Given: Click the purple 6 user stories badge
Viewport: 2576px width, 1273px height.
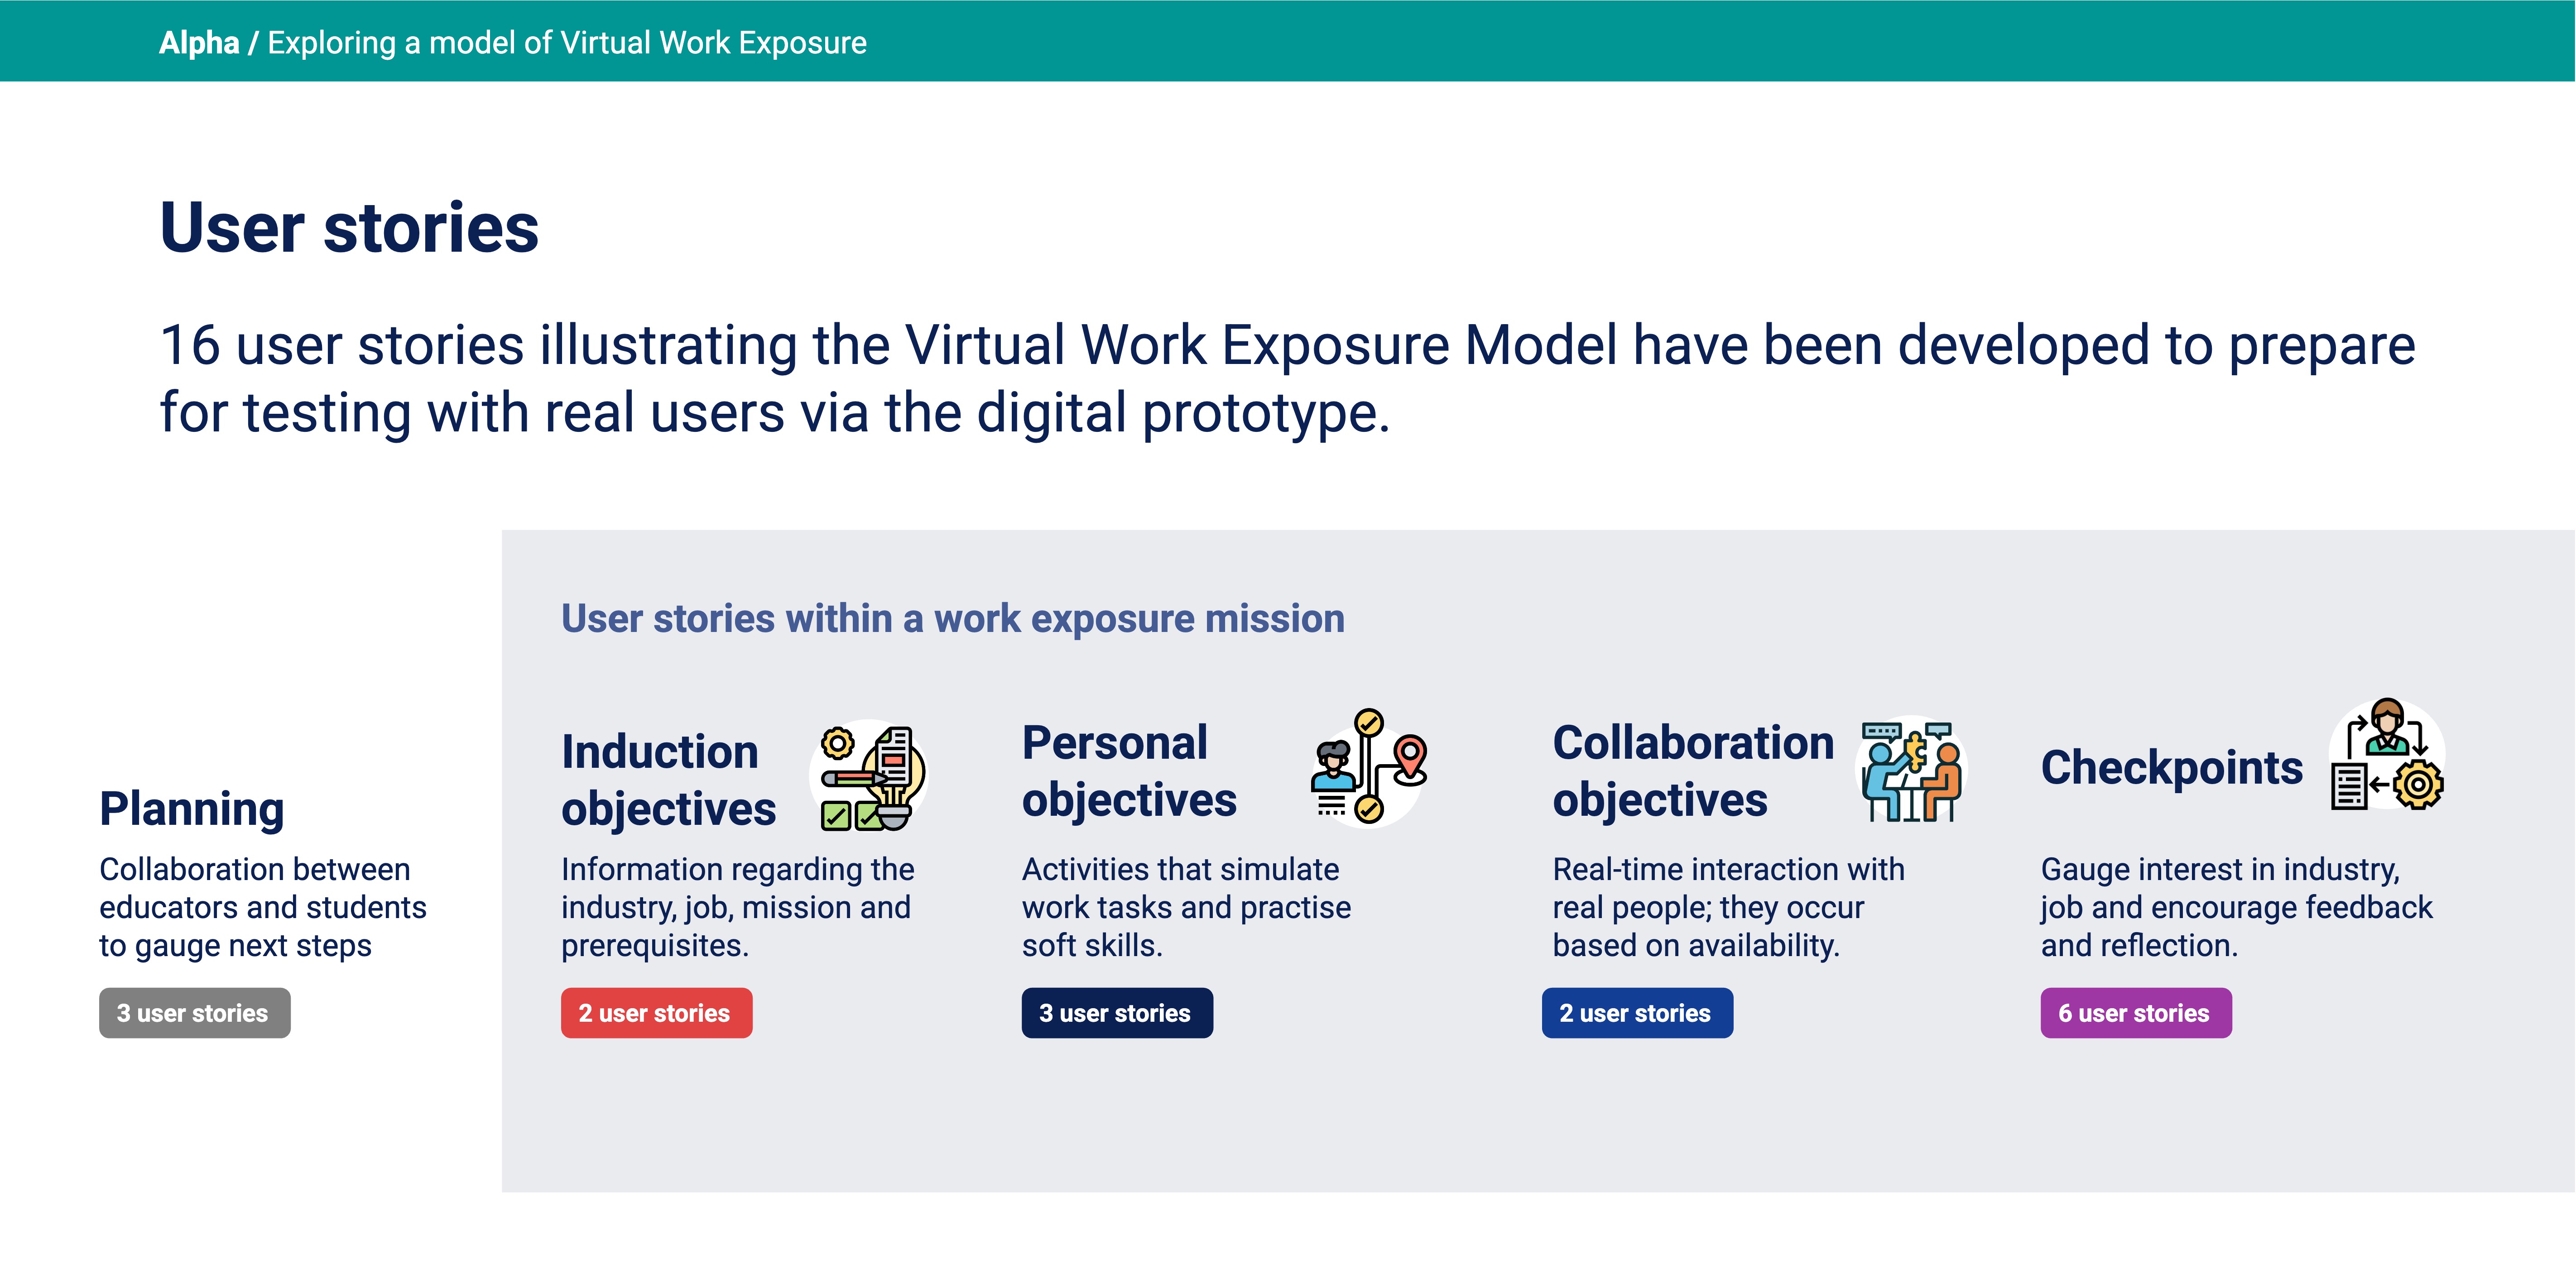Looking at the screenshot, I should click(x=2135, y=1012).
